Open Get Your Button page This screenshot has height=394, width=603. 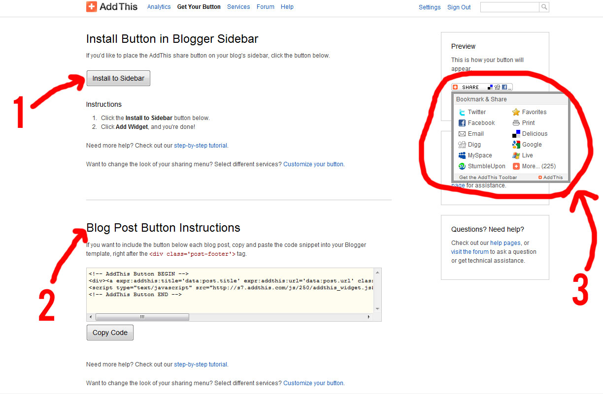(199, 7)
